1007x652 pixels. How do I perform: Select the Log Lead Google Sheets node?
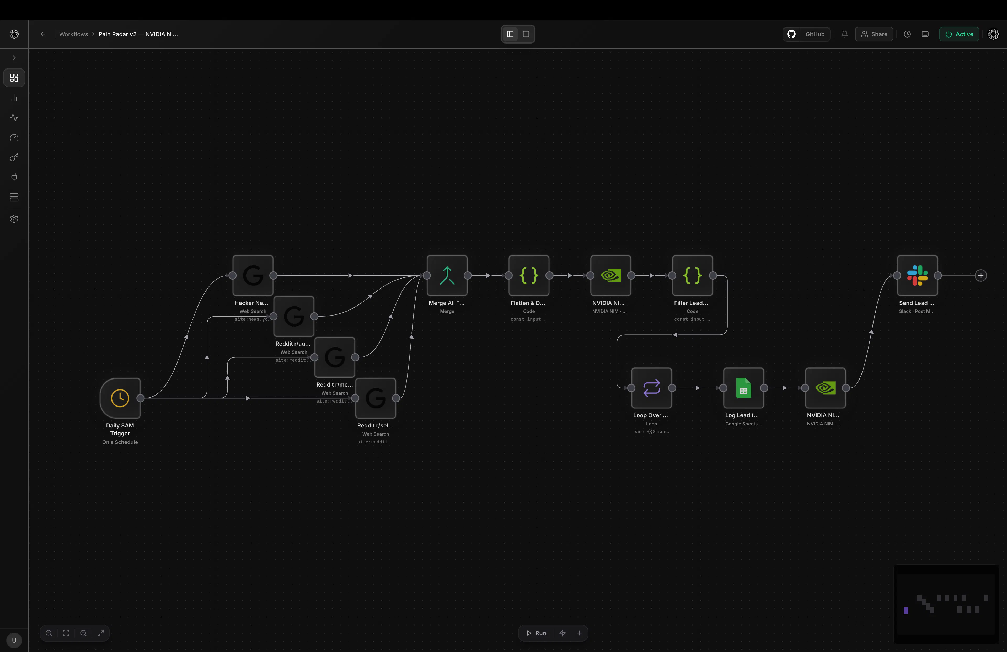click(x=743, y=388)
